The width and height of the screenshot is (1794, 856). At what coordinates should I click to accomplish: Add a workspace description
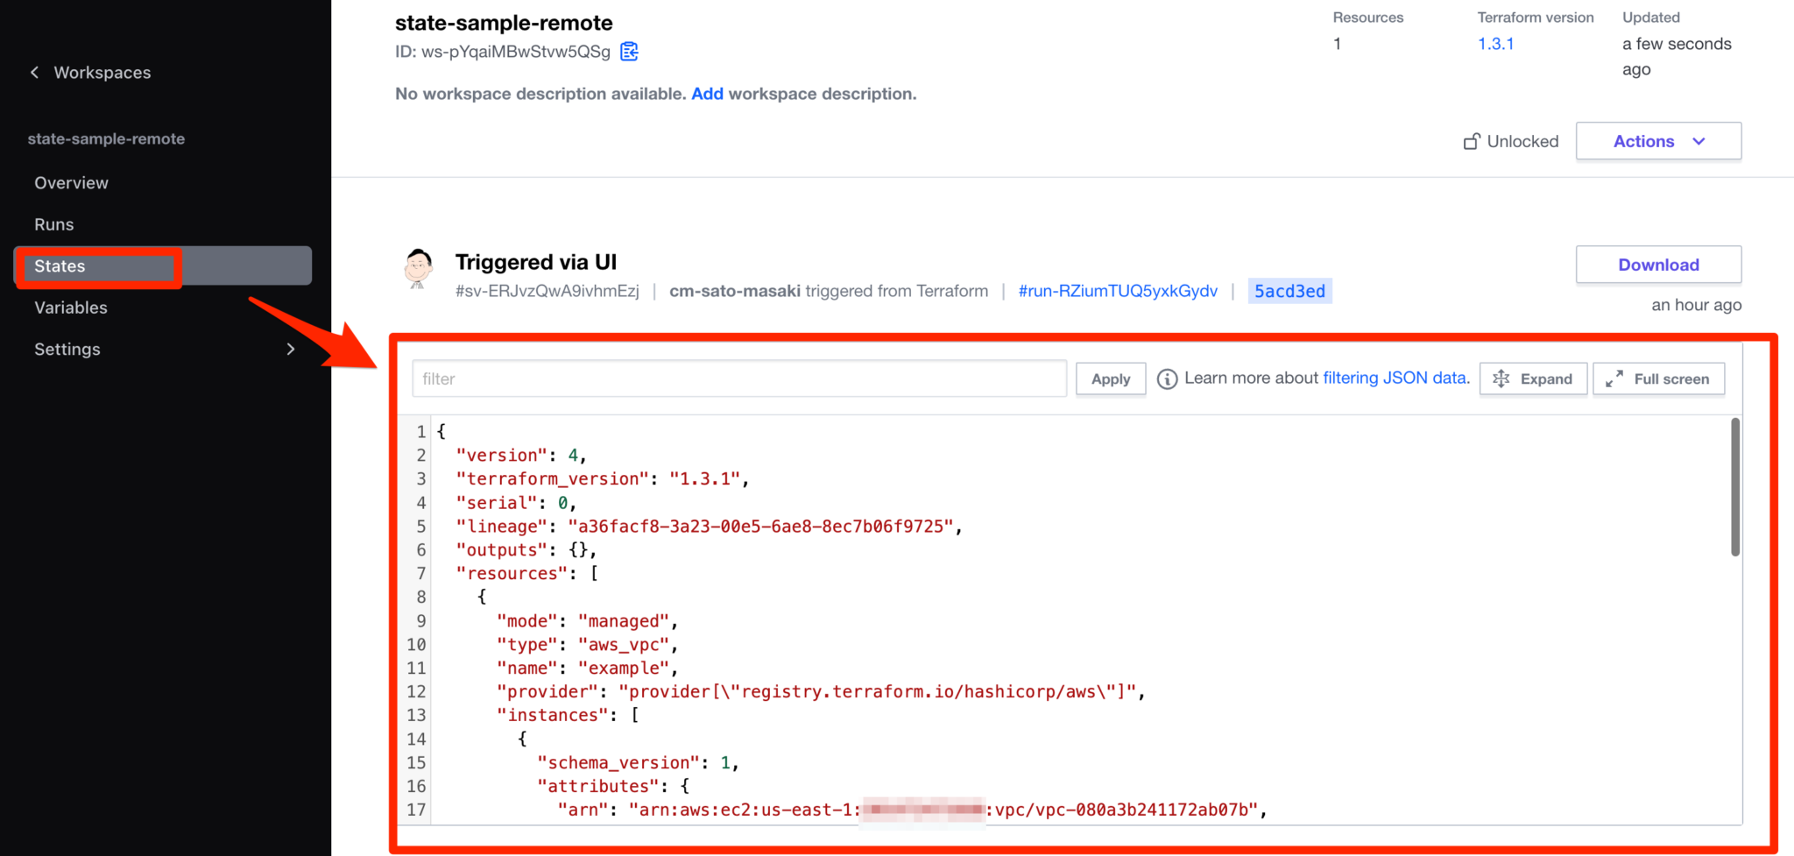coord(707,94)
